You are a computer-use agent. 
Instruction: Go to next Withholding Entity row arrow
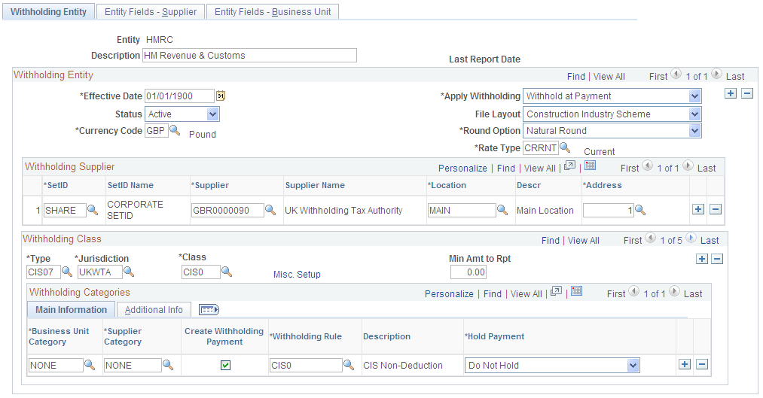coord(716,74)
